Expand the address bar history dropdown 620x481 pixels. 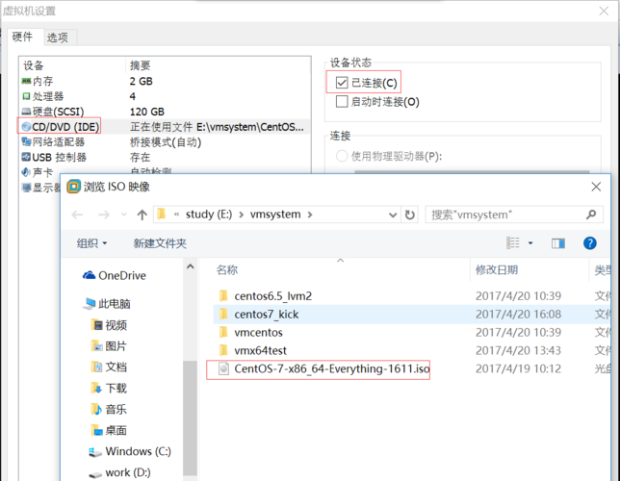[393, 215]
